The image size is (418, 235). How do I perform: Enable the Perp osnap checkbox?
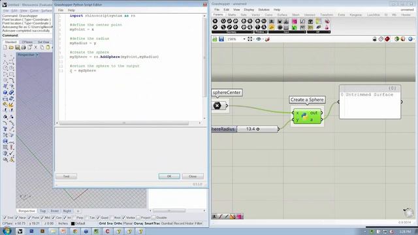pos(74,217)
